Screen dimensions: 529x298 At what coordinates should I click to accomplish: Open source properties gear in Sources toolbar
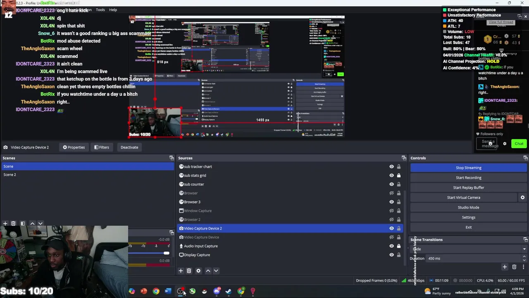coord(198,271)
